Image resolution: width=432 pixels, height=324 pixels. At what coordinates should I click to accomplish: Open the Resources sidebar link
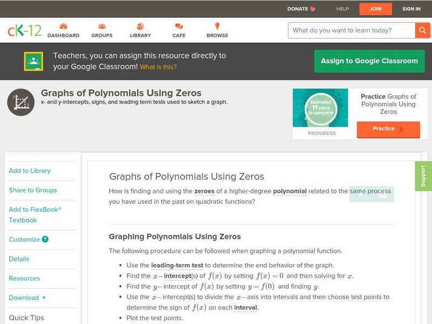coord(24,278)
